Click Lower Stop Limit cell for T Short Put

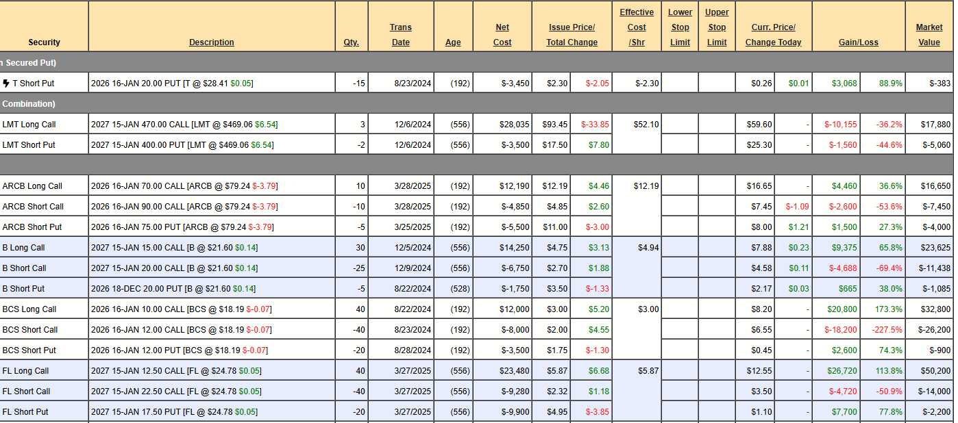tap(680, 84)
